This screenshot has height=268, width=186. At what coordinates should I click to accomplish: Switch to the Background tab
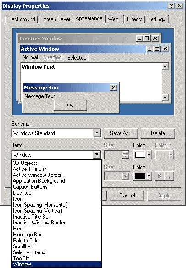pyautogui.click(x=22, y=19)
